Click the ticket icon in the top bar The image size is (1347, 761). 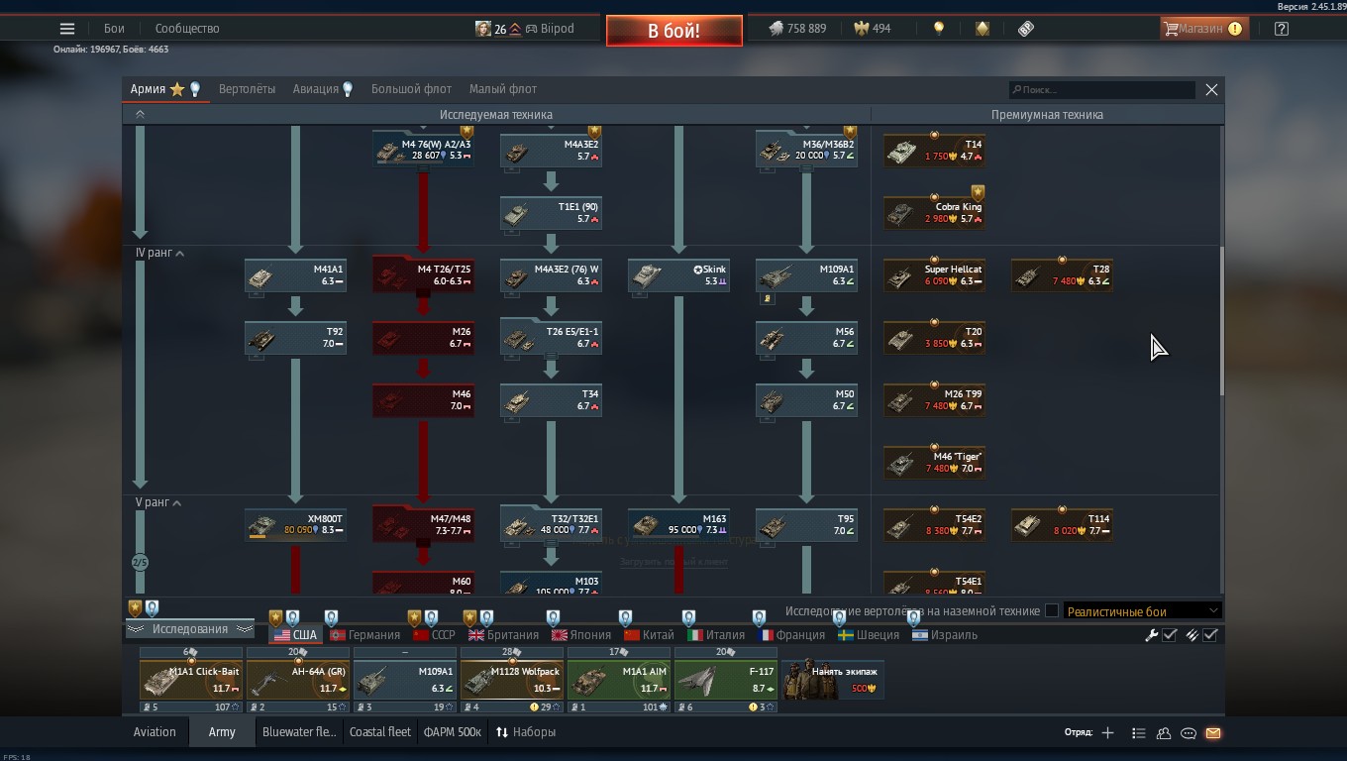[1026, 29]
